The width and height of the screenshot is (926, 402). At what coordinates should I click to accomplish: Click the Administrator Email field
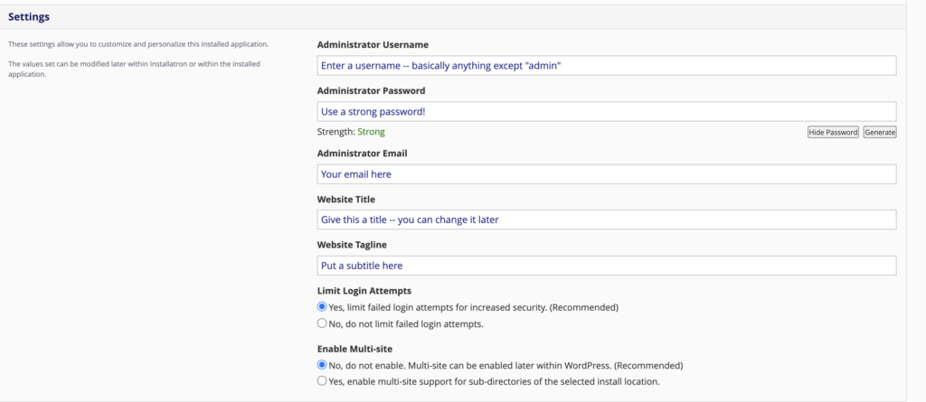tap(607, 174)
